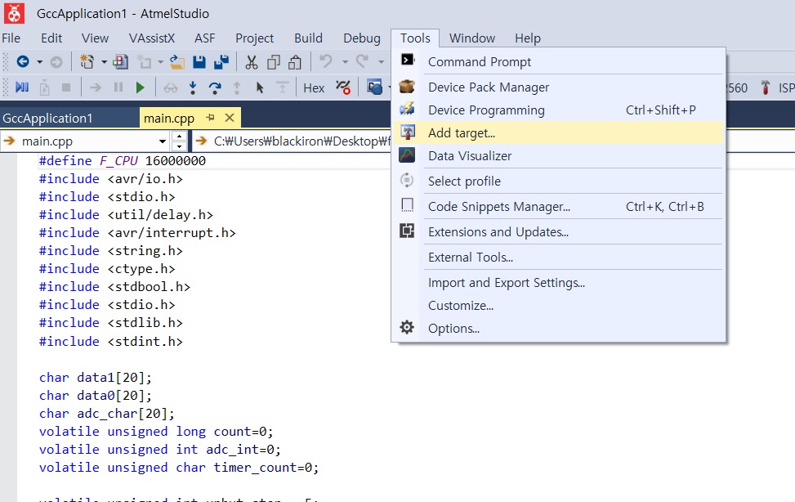
Task: Open the Add New Item dropdown arrow
Action: point(160,62)
